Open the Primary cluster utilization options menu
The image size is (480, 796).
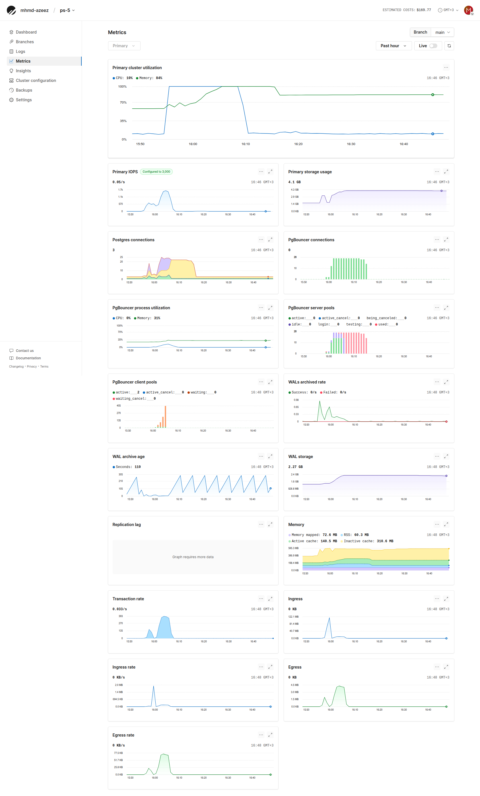click(x=446, y=67)
